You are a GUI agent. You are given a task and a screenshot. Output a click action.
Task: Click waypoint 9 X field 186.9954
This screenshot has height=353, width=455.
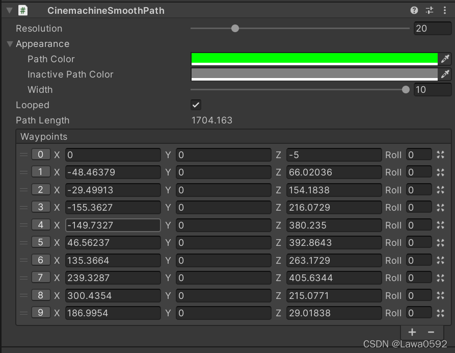point(113,313)
